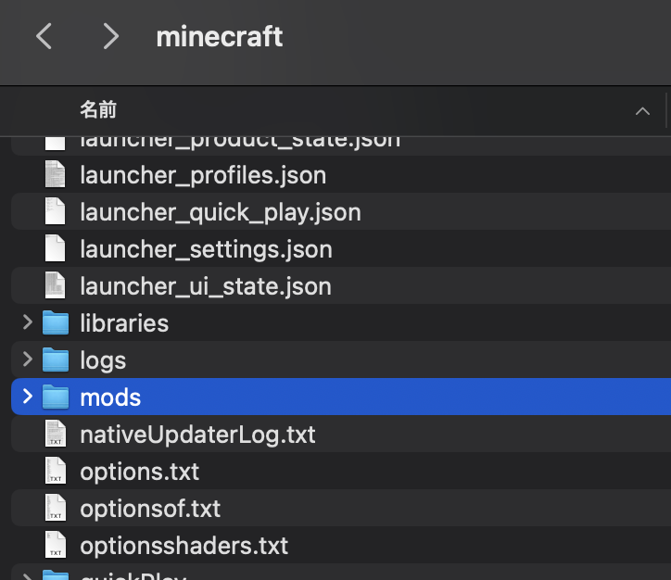Click the nativeUpdaterLog.txt file icon
The width and height of the screenshot is (671, 580).
(56, 434)
